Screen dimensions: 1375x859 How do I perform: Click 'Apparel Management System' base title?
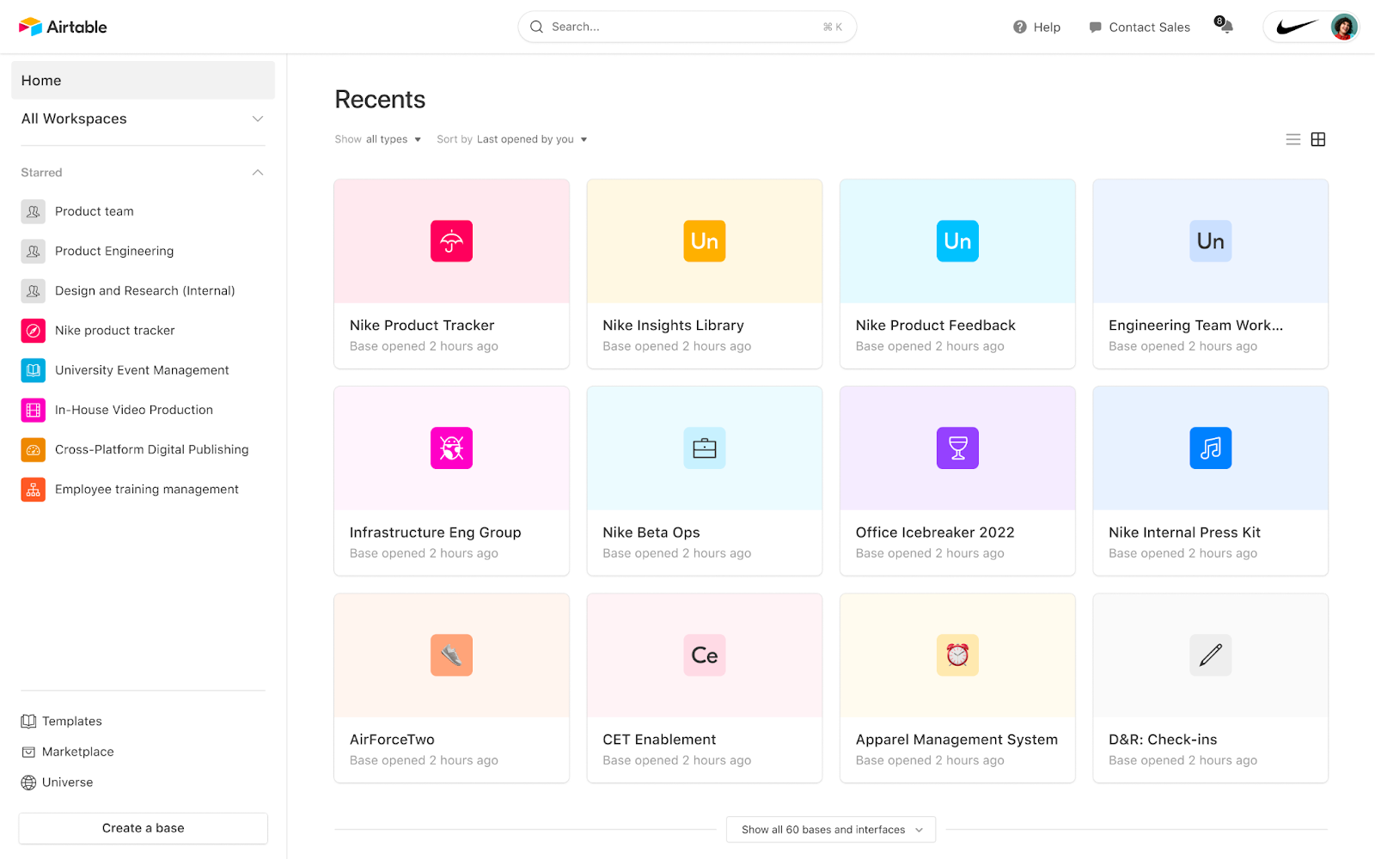[956, 740]
